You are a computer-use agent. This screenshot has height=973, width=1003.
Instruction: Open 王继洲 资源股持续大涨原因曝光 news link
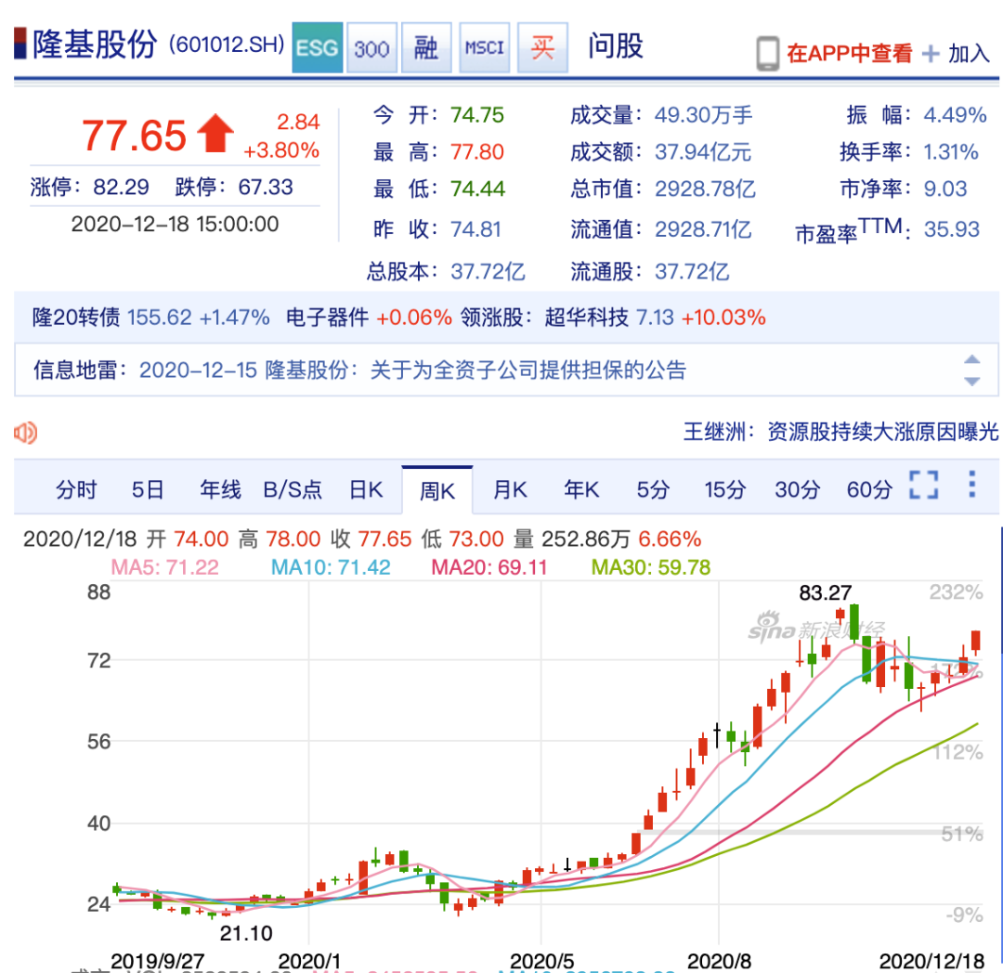[840, 432]
